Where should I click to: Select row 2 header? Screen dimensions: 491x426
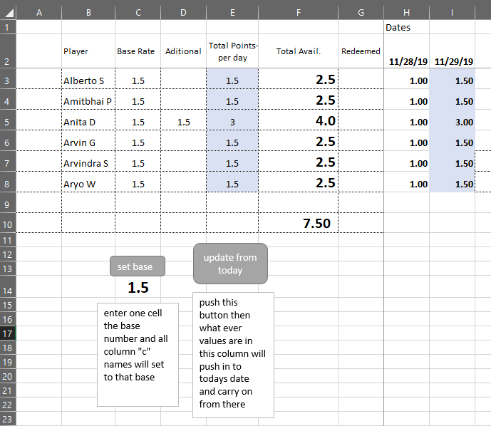(x=8, y=51)
